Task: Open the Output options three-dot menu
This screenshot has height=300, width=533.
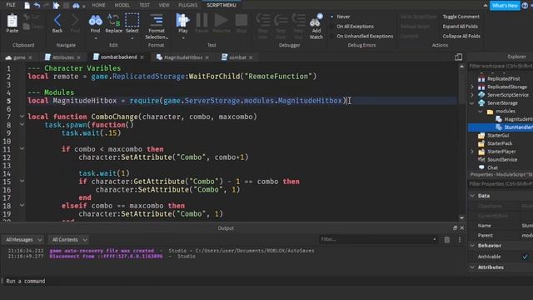Action: tap(459, 240)
